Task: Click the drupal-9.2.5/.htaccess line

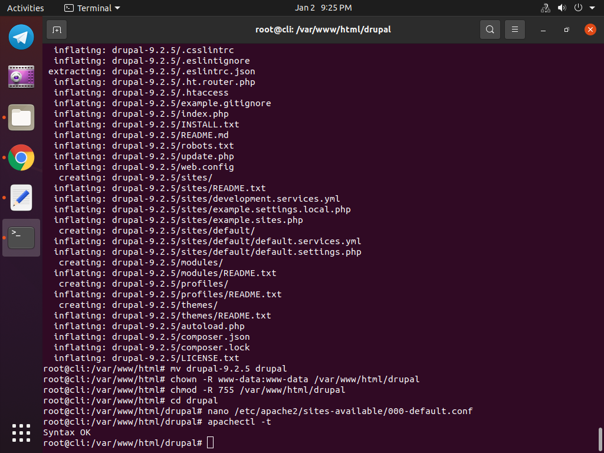Action: click(141, 93)
